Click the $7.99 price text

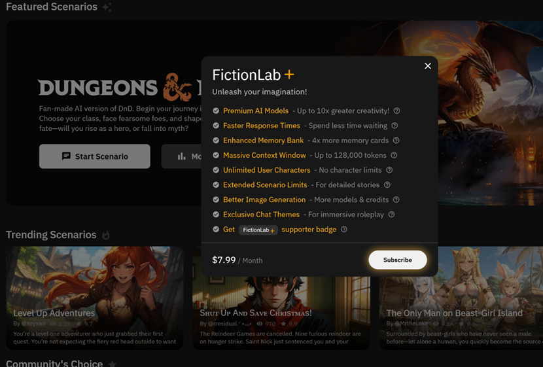click(224, 260)
